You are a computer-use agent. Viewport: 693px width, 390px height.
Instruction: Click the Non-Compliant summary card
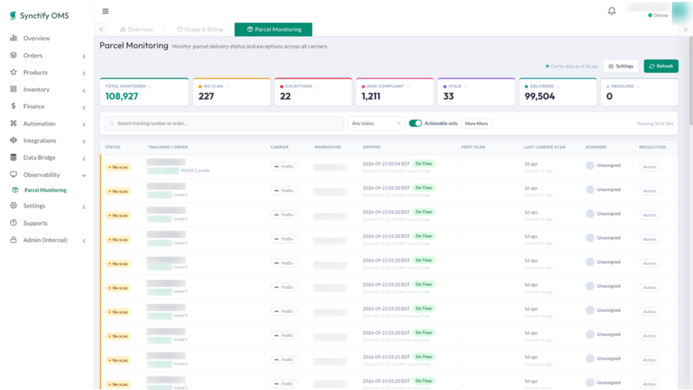395,92
